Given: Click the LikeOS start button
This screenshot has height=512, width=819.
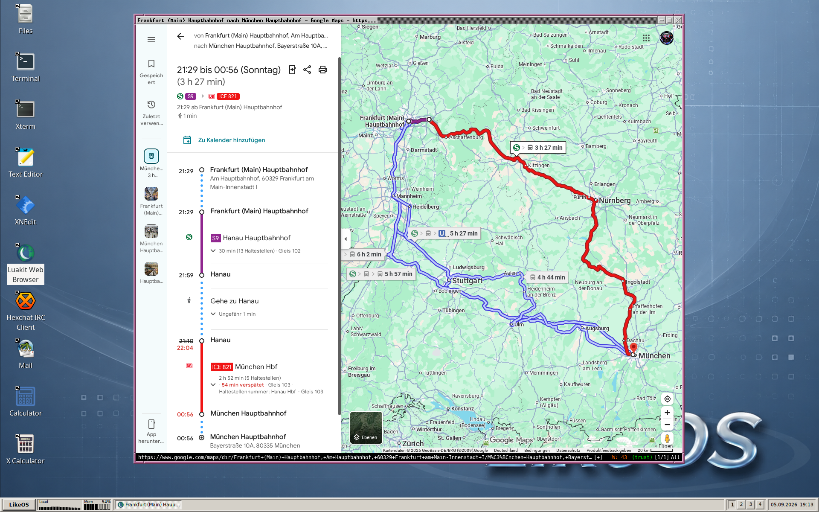Looking at the screenshot, I should [19, 505].
